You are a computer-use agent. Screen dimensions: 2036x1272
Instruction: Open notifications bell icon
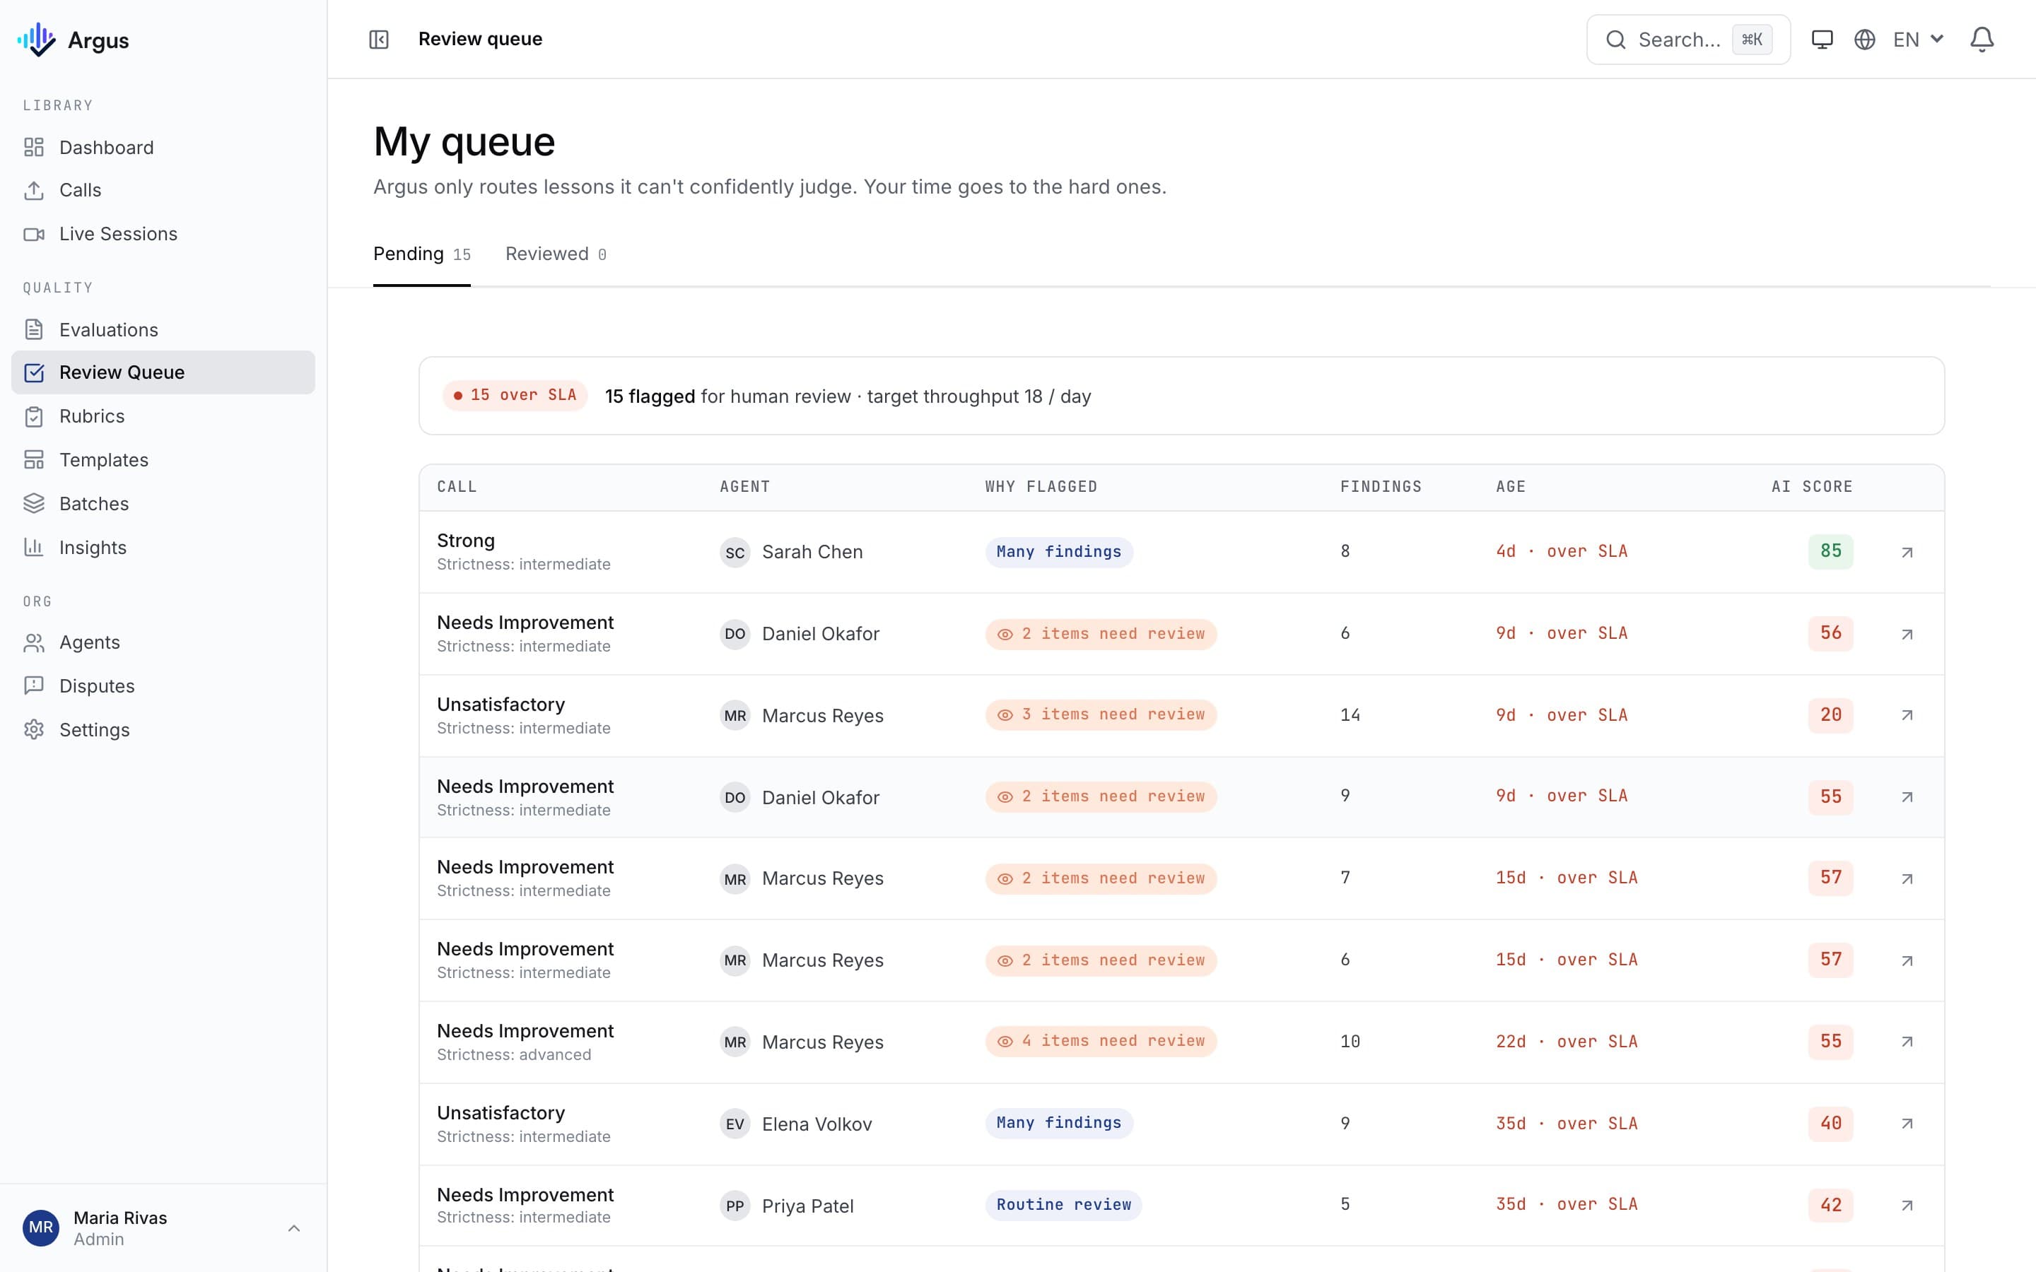[1982, 40]
